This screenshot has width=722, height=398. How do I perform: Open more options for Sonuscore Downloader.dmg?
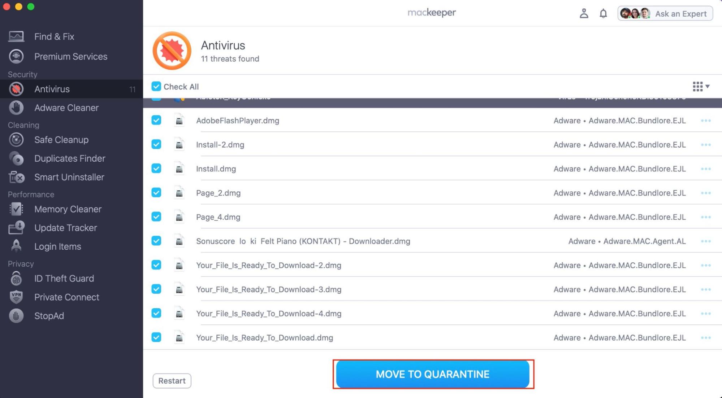(706, 241)
